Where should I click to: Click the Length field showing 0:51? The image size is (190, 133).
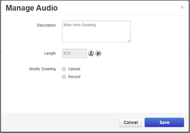(74, 53)
